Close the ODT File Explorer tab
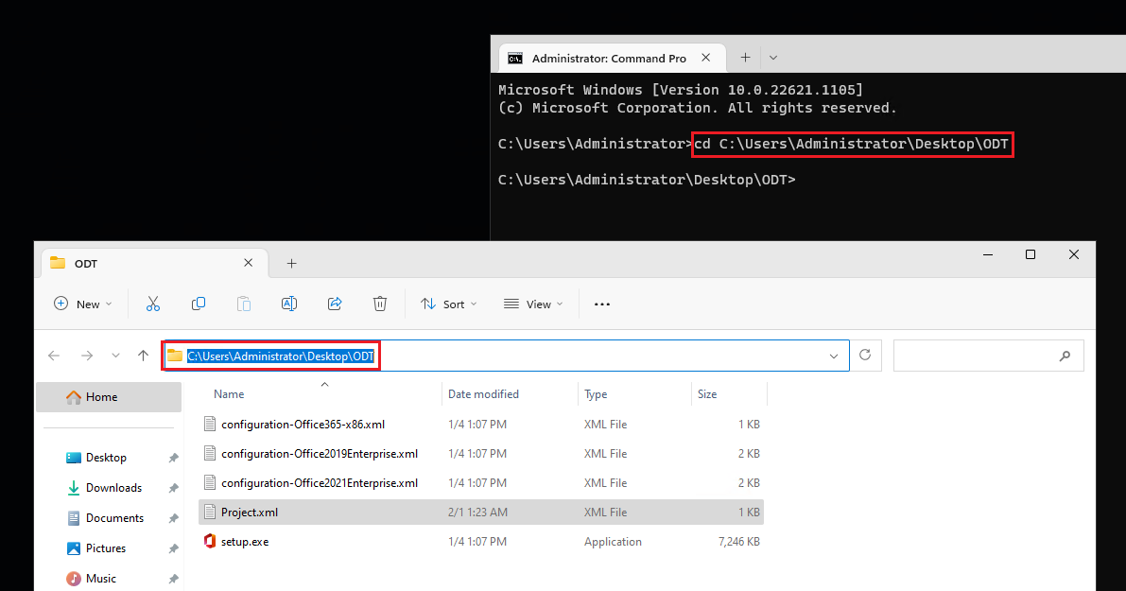The height and width of the screenshot is (591, 1126). [x=248, y=263]
